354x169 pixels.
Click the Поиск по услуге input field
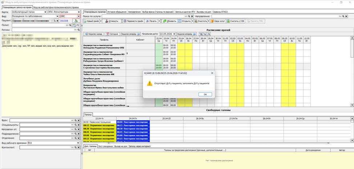pos(143,16)
